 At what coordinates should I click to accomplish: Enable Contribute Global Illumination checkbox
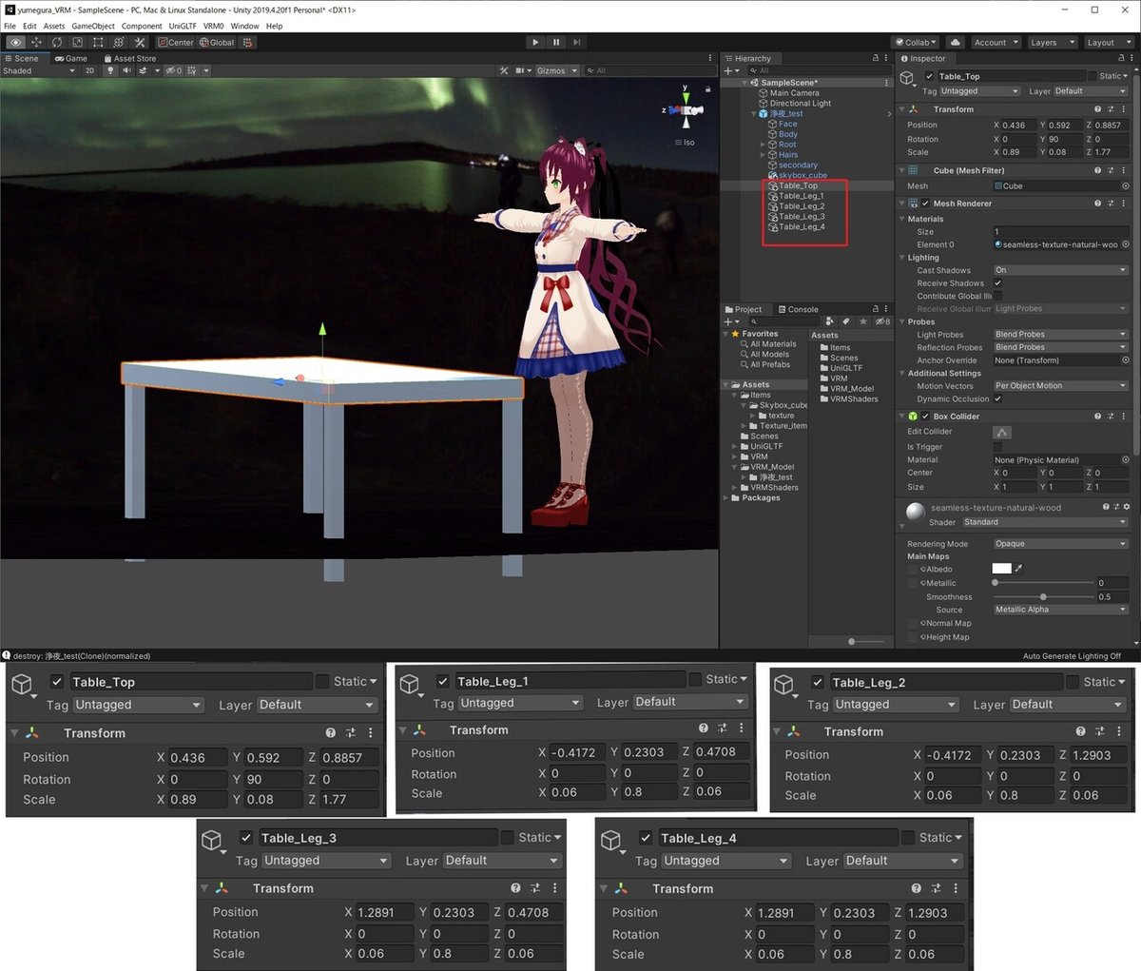(x=996, y=296)
